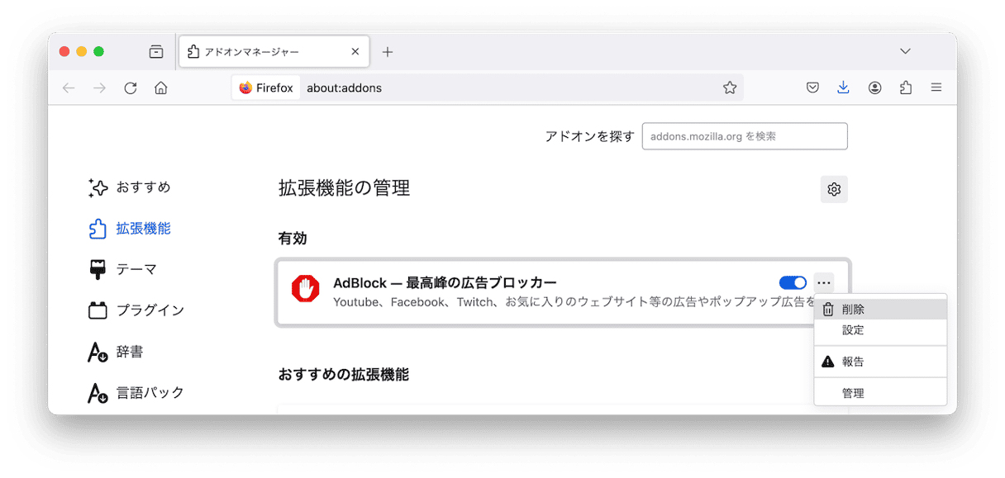
Task: Open テーマ in the sidebar
Action: 136,269
